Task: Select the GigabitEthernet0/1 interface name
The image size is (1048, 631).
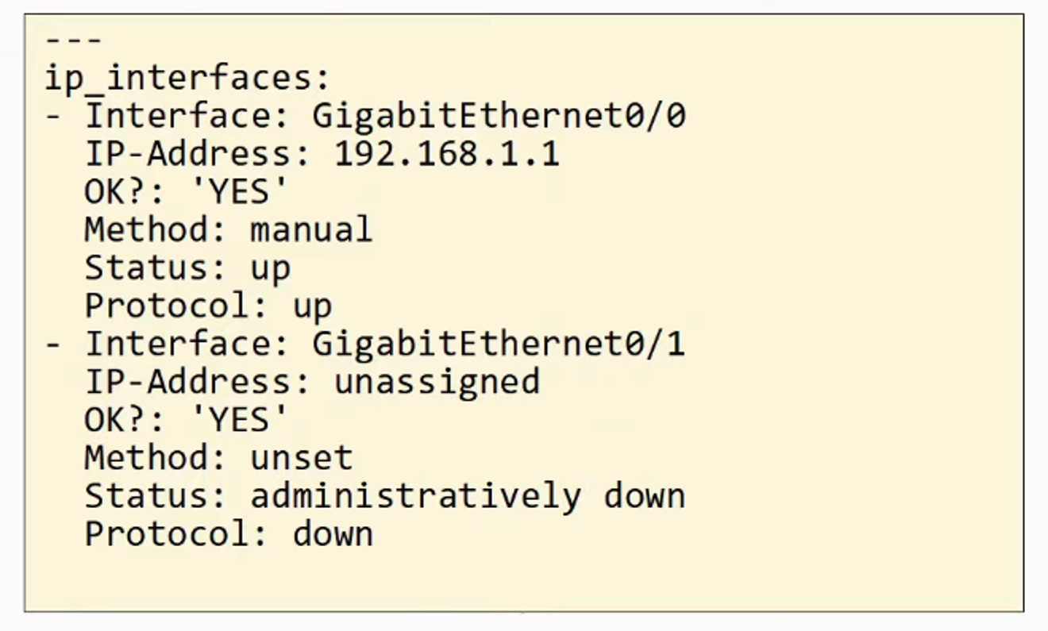Action: click(x=499, y=344)
